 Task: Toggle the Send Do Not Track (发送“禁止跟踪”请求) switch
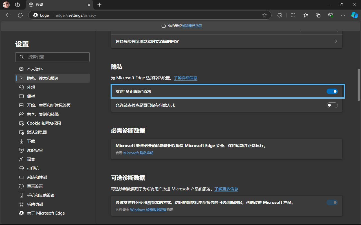coord(332,91)
